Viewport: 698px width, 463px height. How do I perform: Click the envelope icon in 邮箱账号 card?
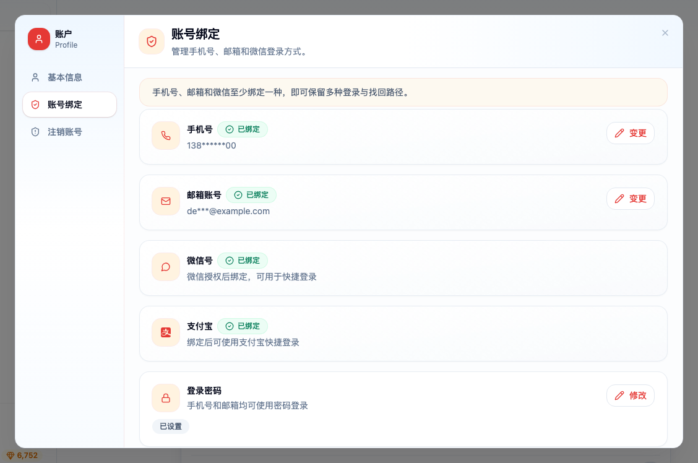(x=166, y=201)
